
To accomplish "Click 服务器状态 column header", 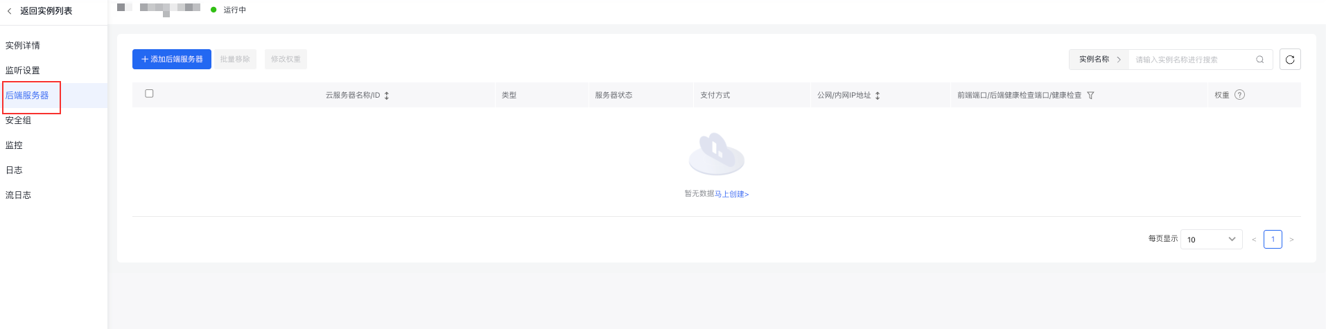I will point(613,96).
